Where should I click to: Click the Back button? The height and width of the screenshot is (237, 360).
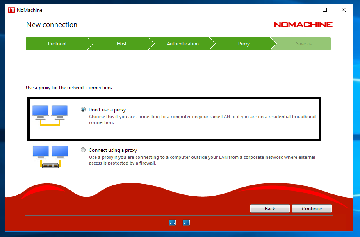click(x=270, y=209)
